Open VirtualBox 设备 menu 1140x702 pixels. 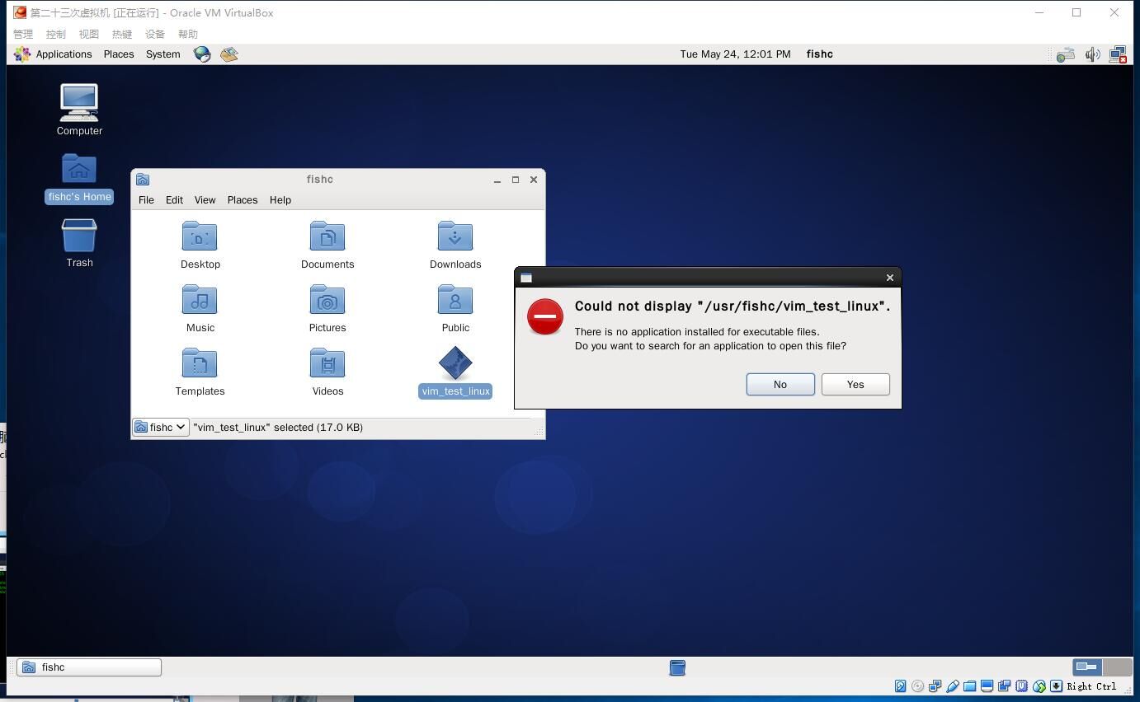(x=155, y=34)
